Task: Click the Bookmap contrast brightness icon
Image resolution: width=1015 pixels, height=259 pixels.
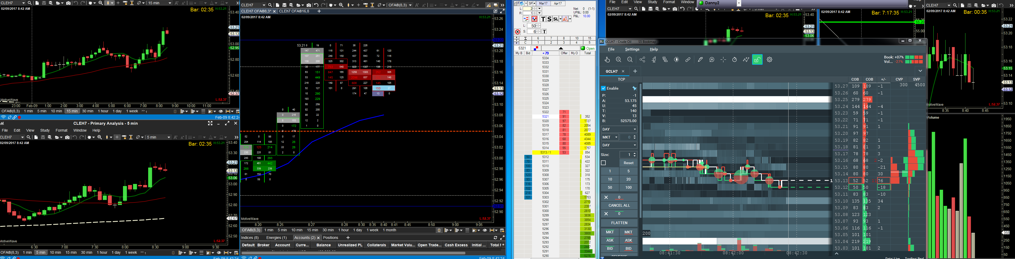Action: [676, 60]
